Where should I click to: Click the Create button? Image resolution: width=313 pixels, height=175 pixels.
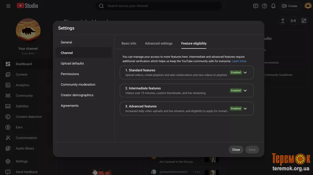click(290, 6)
